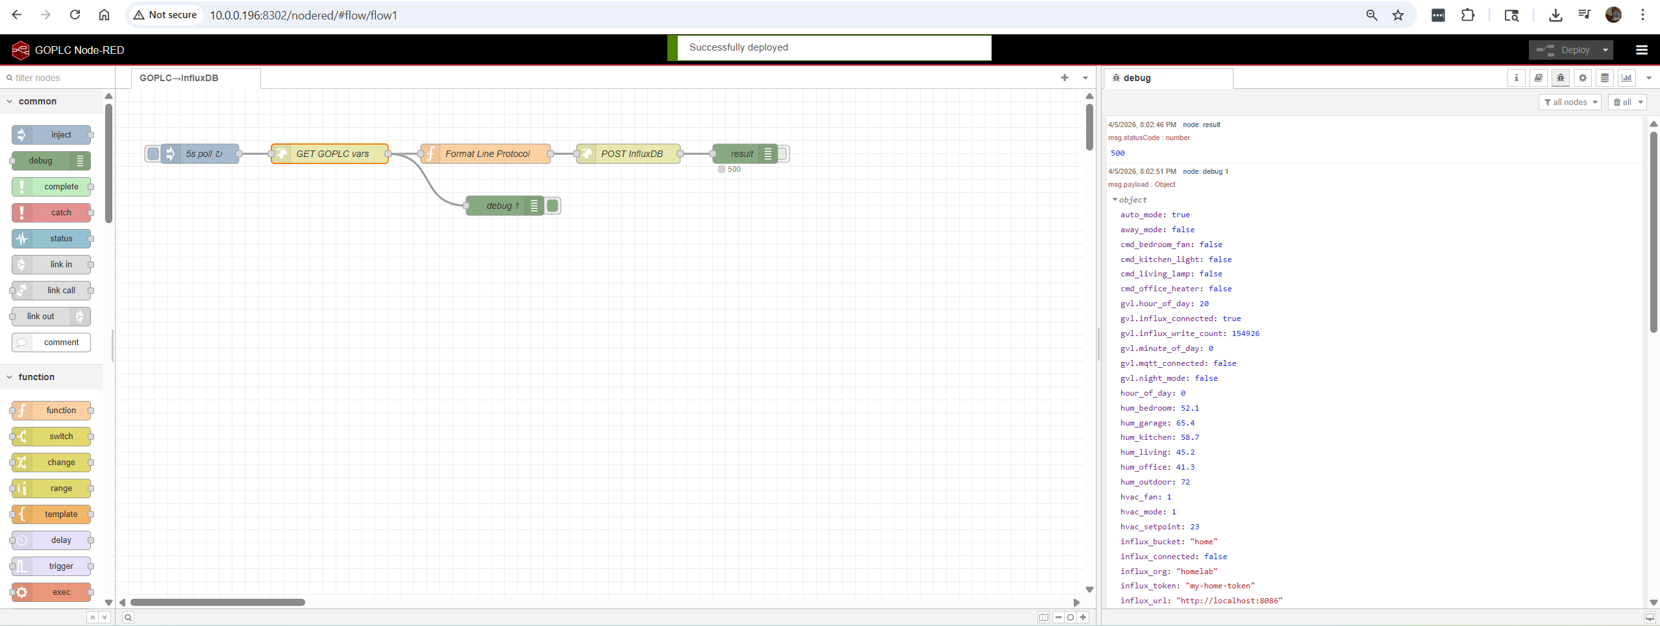
Task: Collapse the msg.payload object tree
Action: tap(1115, 200)
